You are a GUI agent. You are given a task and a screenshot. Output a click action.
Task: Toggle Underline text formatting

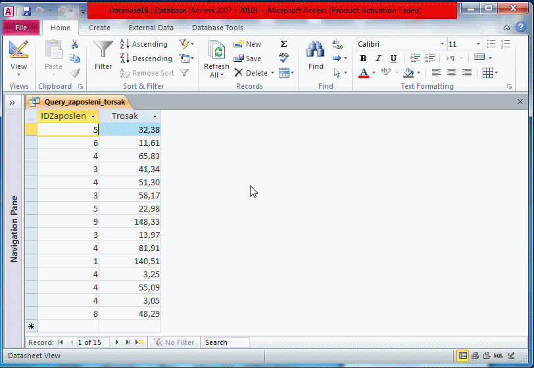point(393,58)
